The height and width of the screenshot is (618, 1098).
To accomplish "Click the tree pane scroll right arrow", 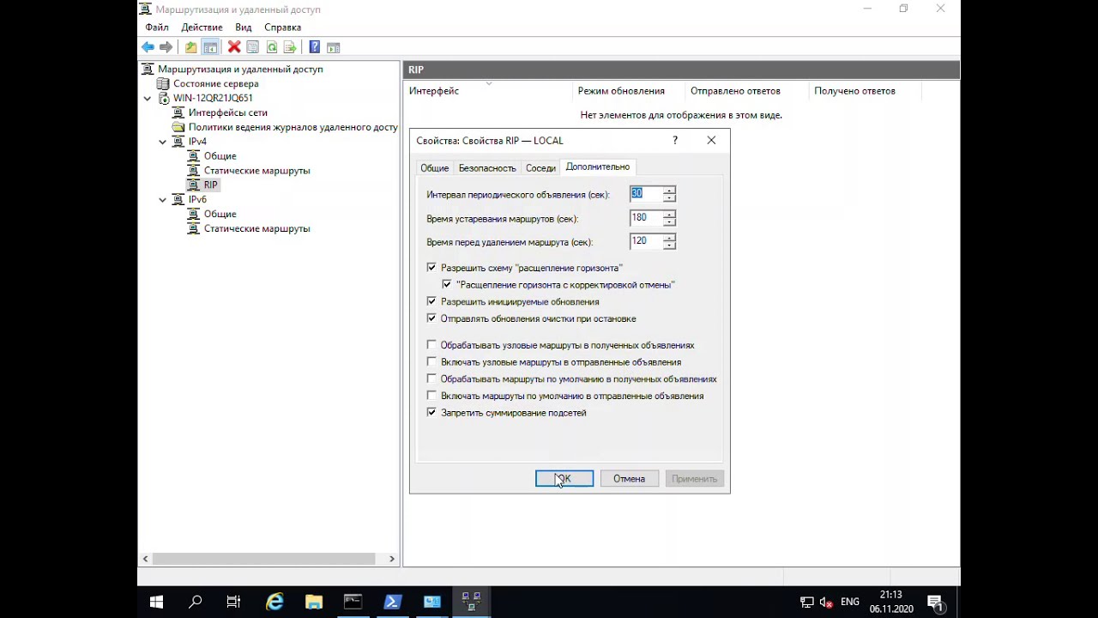I will tap(392, 559).
